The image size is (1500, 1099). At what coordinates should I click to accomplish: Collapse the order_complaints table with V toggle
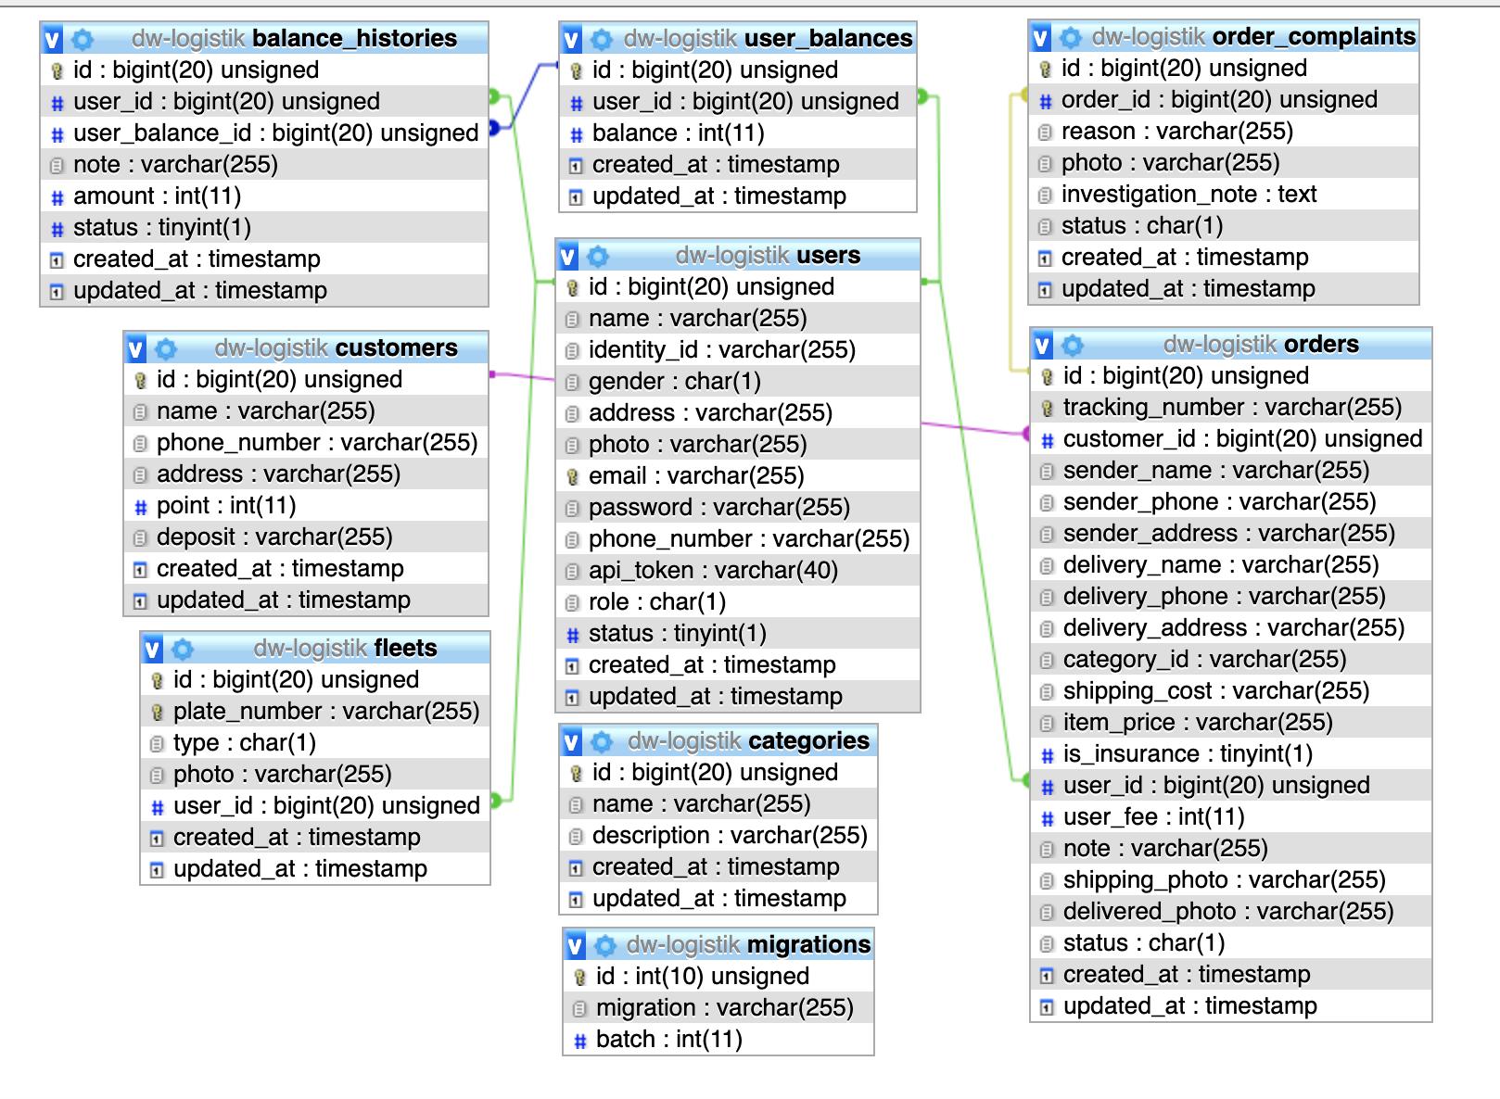[x=1041, y=37]
